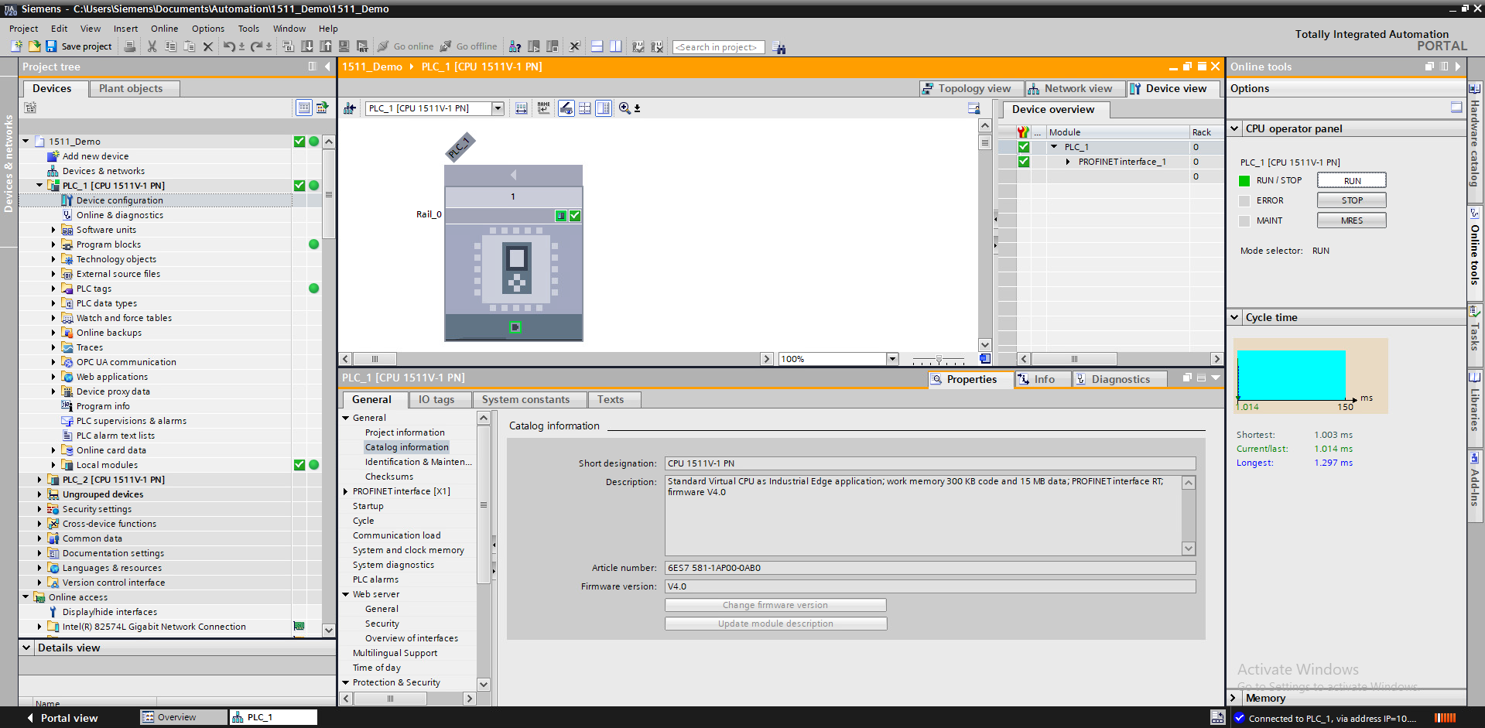Click the Download to device icon

coord(307,46)
